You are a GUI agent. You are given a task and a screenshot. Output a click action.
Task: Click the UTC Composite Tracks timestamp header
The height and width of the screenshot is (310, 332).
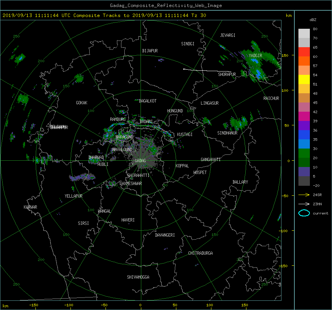point(104,15)
